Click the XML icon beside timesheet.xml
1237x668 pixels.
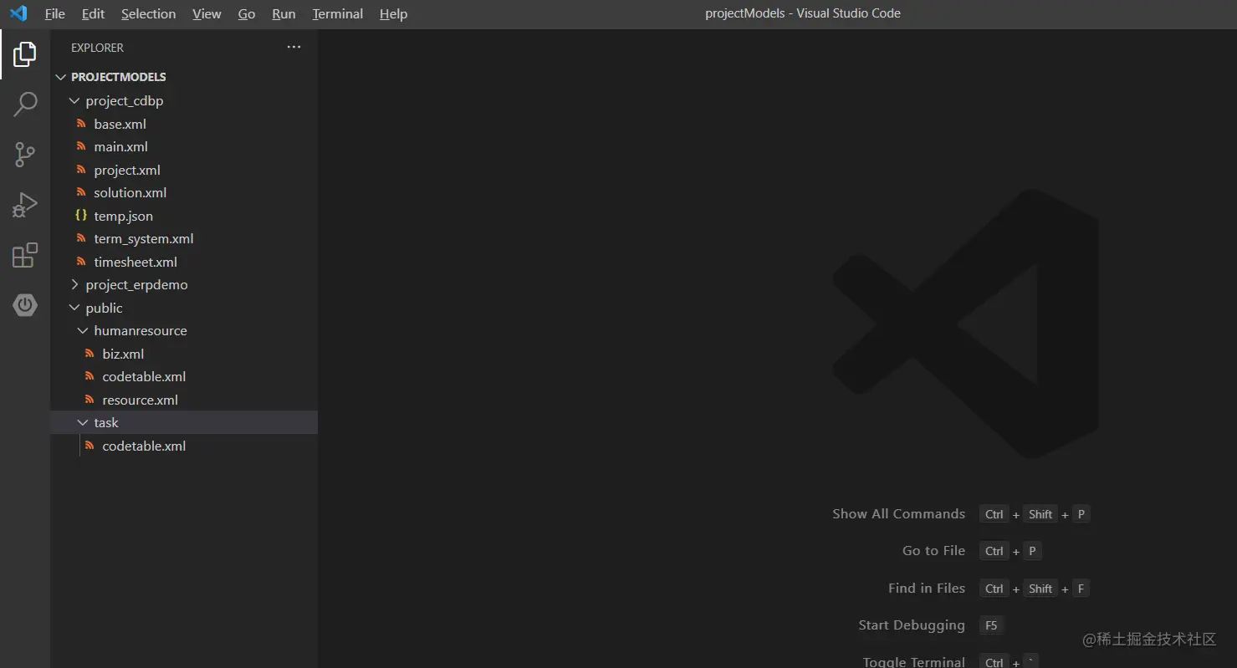(81, 262)
